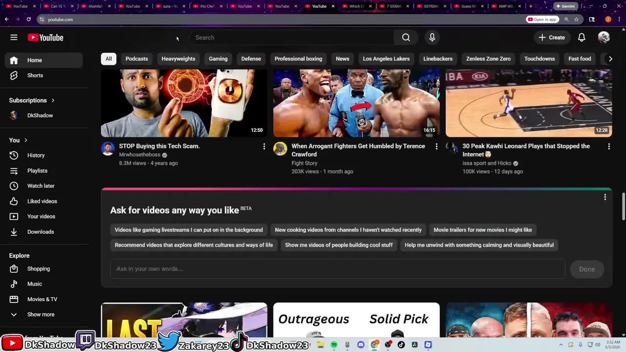
Task: Expand the You section
Action: 19,140
